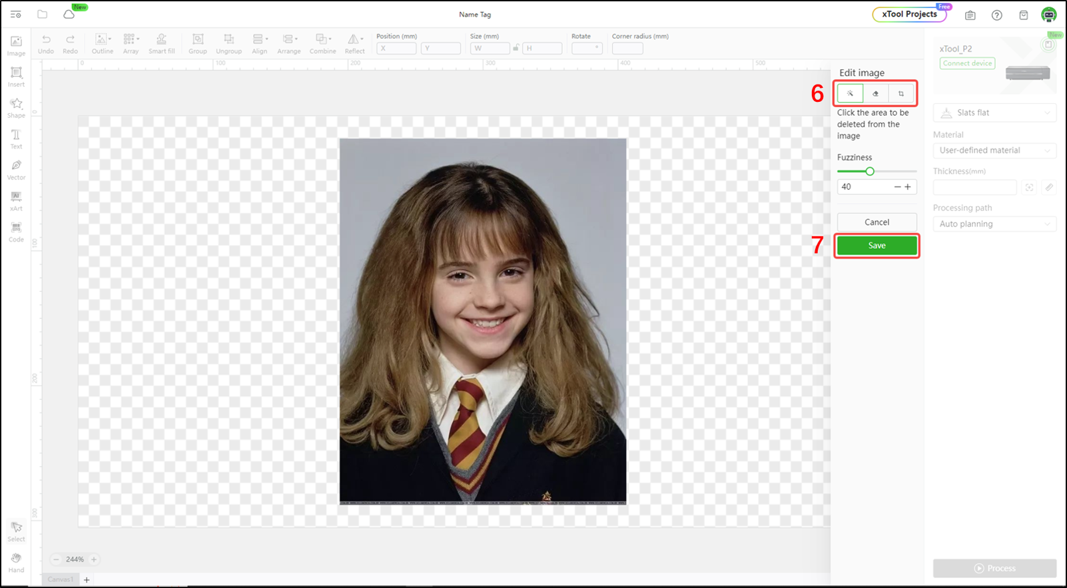1067x588 pixels.
Task: Select the Insert tool in left sidebar
Action: point(16,77)
